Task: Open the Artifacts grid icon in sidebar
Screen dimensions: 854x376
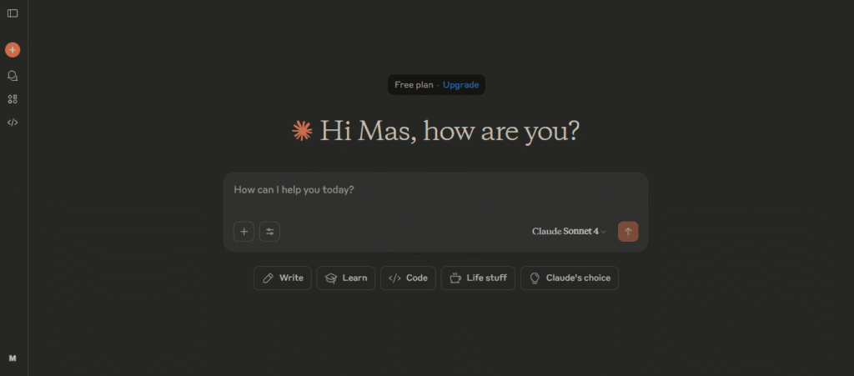Action: tap(13, 99)
